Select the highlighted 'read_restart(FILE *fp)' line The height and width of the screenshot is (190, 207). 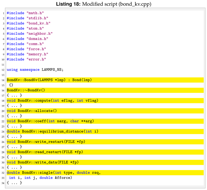click(105, 152)
